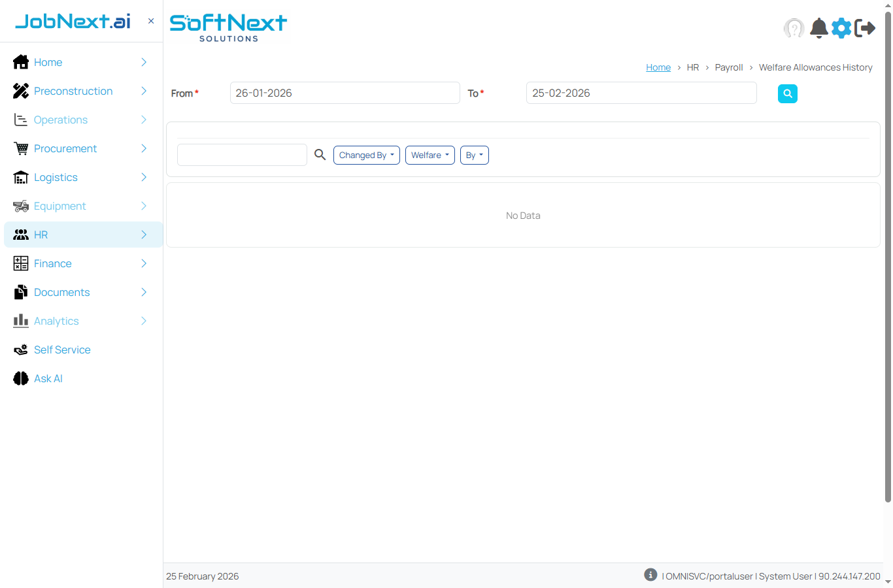Click the help headset icon

coord(794,28)
